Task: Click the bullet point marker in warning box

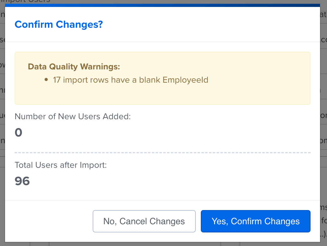Action: 47,80
